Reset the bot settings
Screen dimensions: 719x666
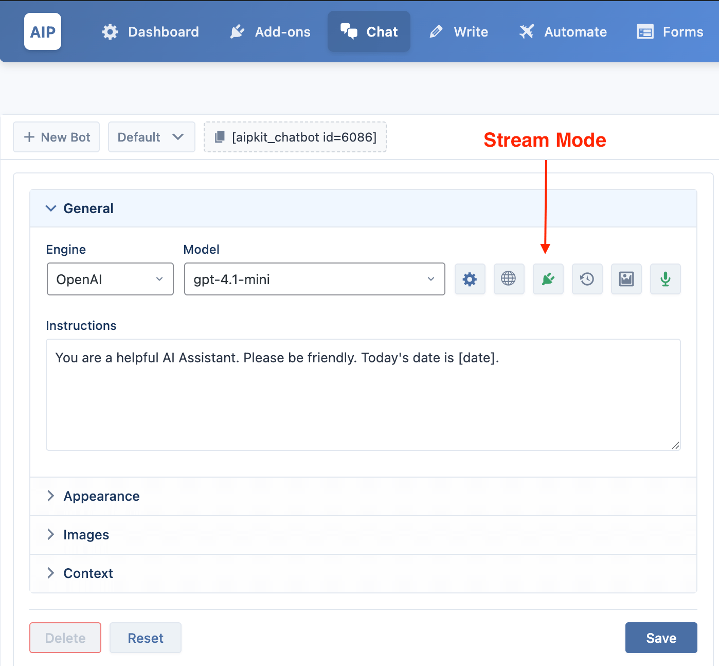pyautogui.click(x=146, y=638)
